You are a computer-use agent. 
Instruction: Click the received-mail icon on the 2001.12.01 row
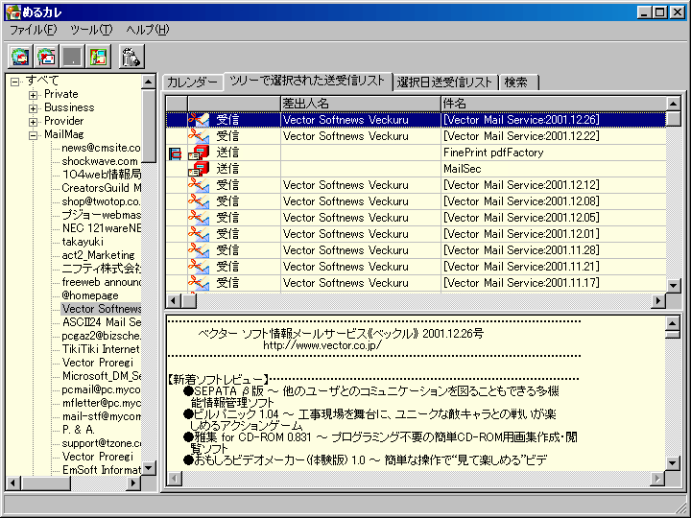pyautogui.click(x=199, y=234)
